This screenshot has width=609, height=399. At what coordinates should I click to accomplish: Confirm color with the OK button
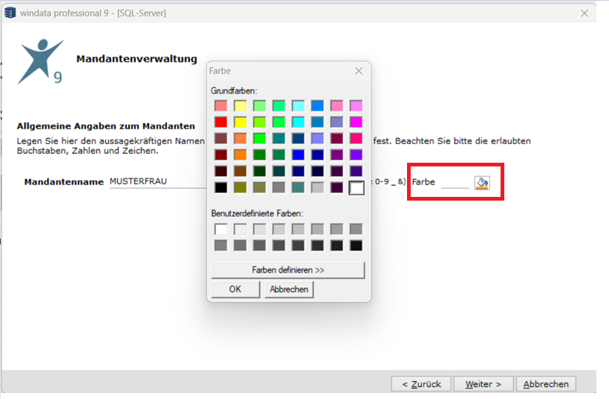(x=235, y=290)
